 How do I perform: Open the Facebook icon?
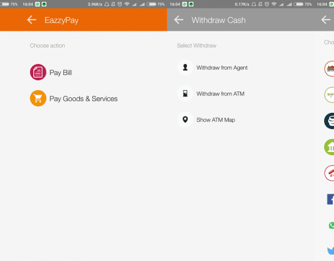coord(331,199)
